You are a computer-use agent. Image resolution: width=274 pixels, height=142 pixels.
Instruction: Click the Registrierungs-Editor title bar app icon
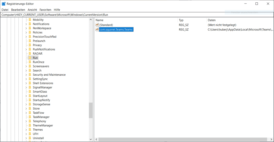[3, 4]
